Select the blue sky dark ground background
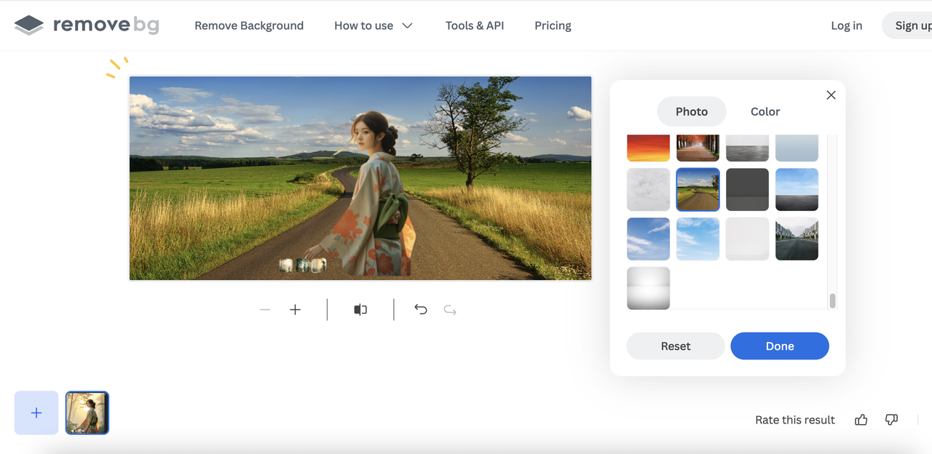 click(797, 189)
